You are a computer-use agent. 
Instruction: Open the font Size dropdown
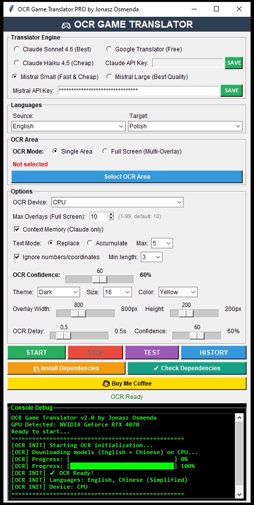point(117,292)
